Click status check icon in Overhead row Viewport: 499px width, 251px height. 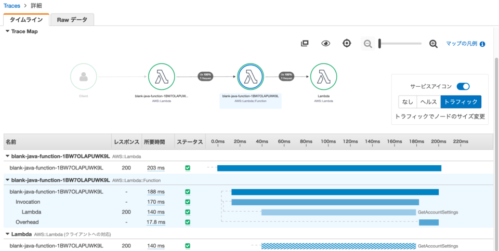[x=188, y=222]
